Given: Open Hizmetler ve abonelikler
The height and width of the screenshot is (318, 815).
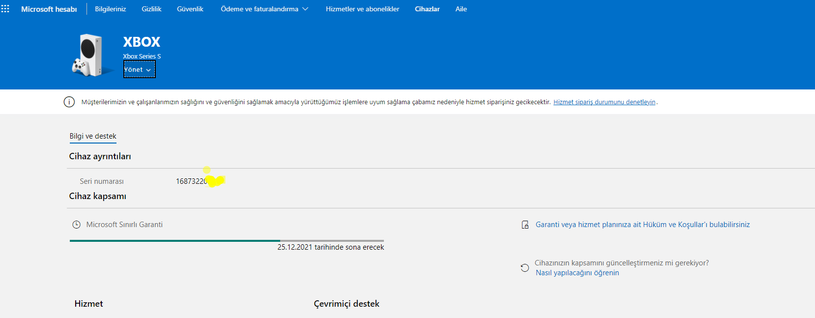Looking at the screenshot, I should pos(362,9).
